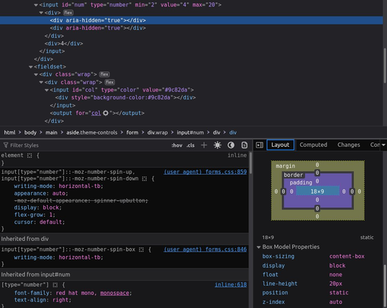
Task: Click selector highlighter icon for spin-box rule
Action: click(x=141, y=250)
